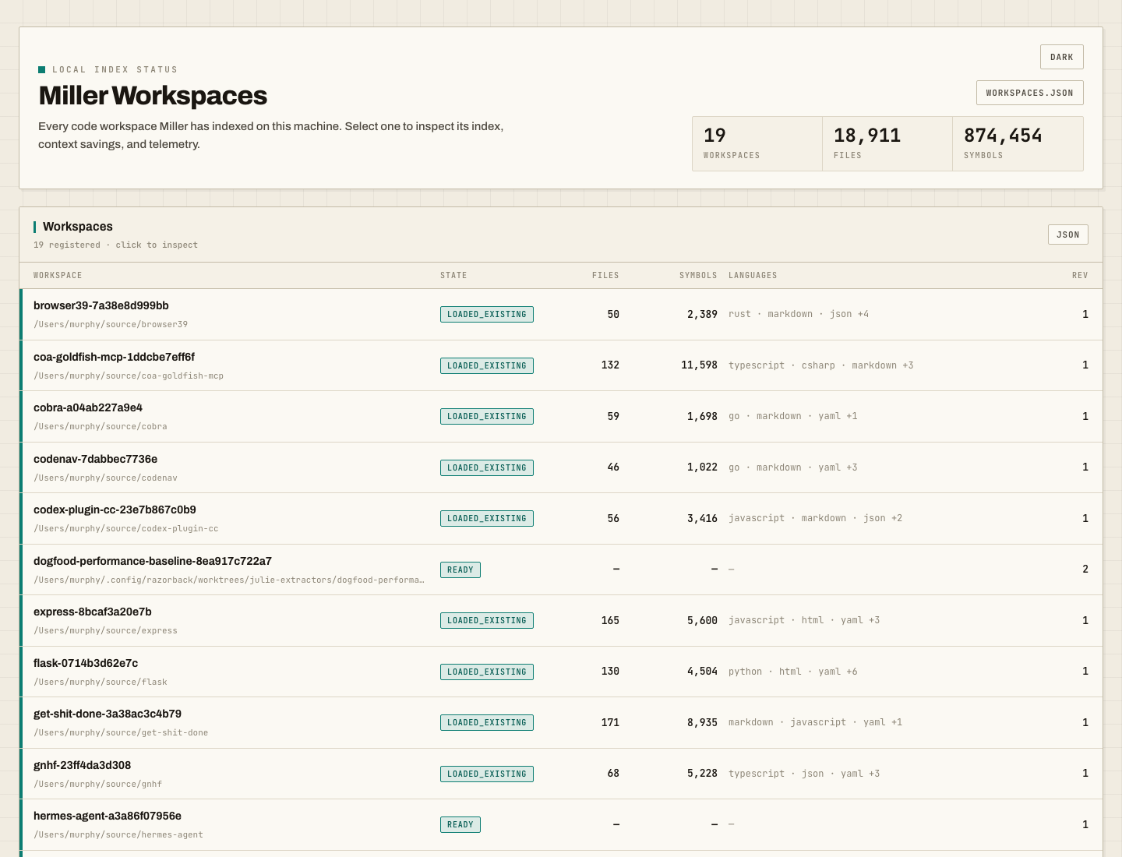Click the LANGUAGES column header
Image resolution: width=1122 pixels, height=857 pixels.
click(753, 276)
